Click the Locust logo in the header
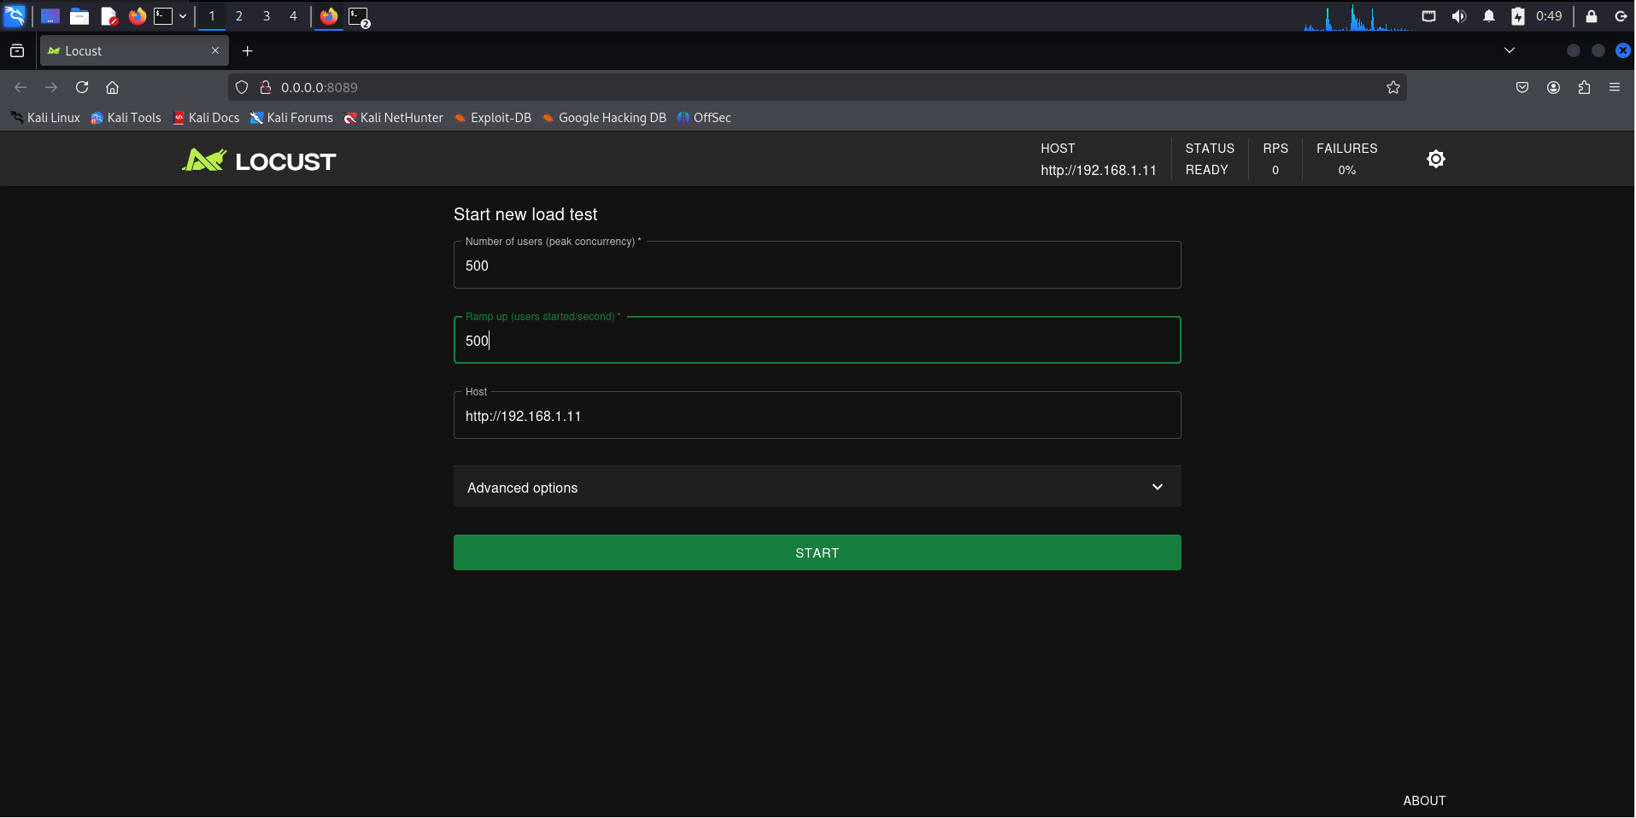Screen dimensions: 1636x818 (x=259, y=161)
